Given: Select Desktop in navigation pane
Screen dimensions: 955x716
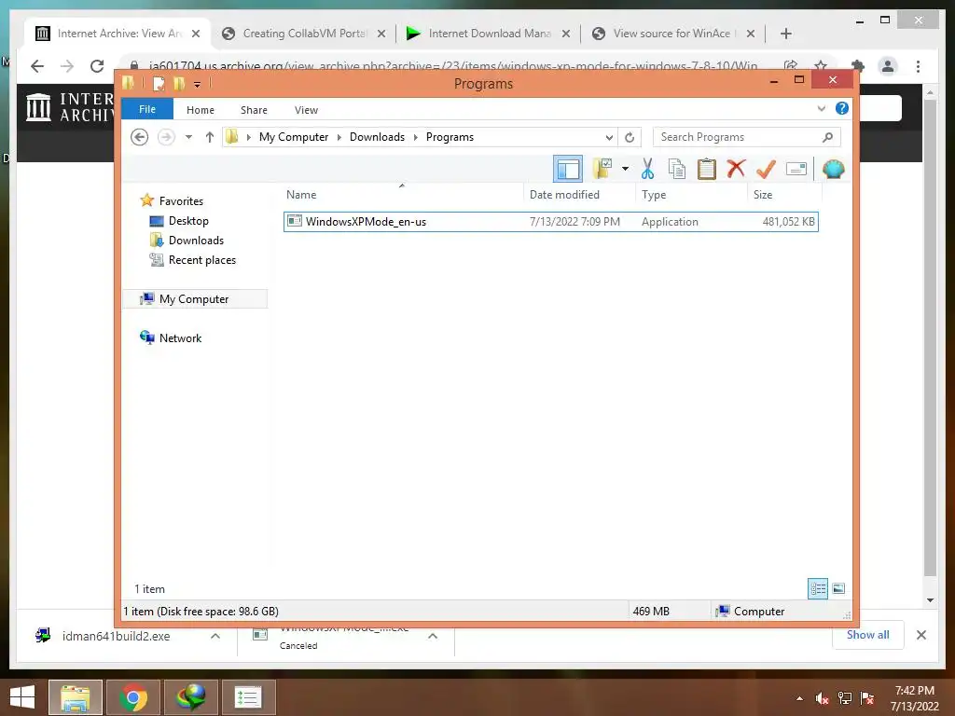Looking at the screenshot, I should click(188, 220).
